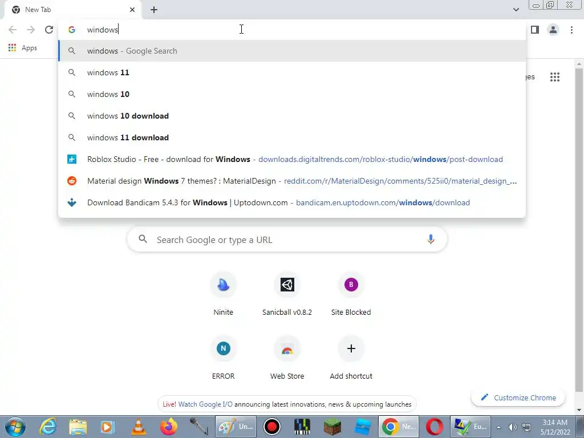
Task: Open the red record button app on the taskbar
Action: (x=272, y=427)
